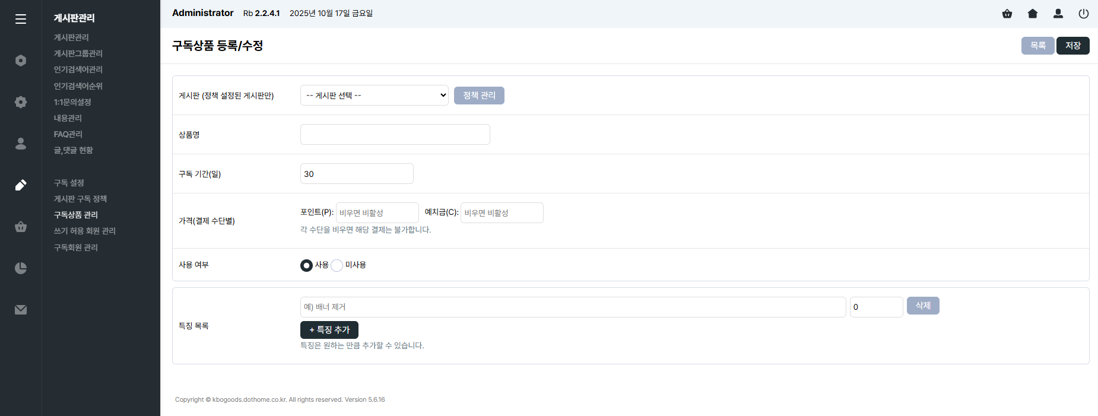Image resolution: width=1098 pixels, height=416 pixels.
Task: Open the hamburger menu icon
Action: pos(21,19)
